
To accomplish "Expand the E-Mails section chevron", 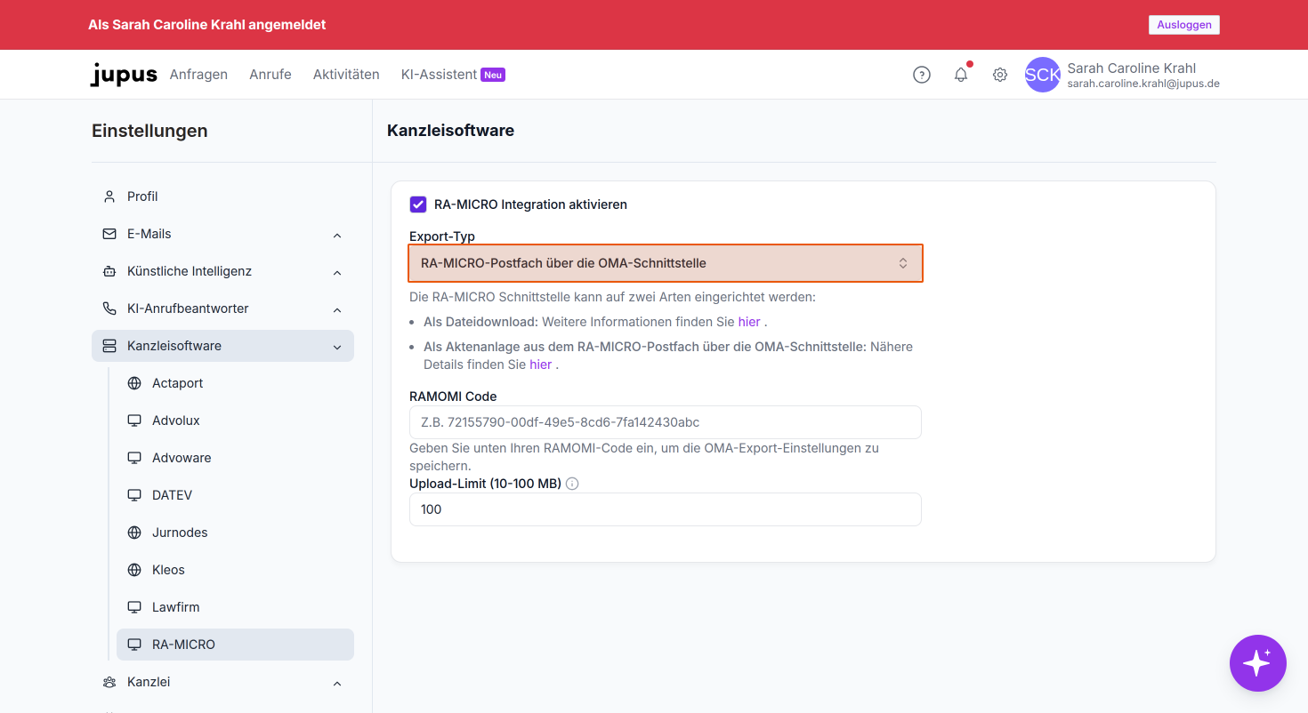I will [x=337, y=235].
